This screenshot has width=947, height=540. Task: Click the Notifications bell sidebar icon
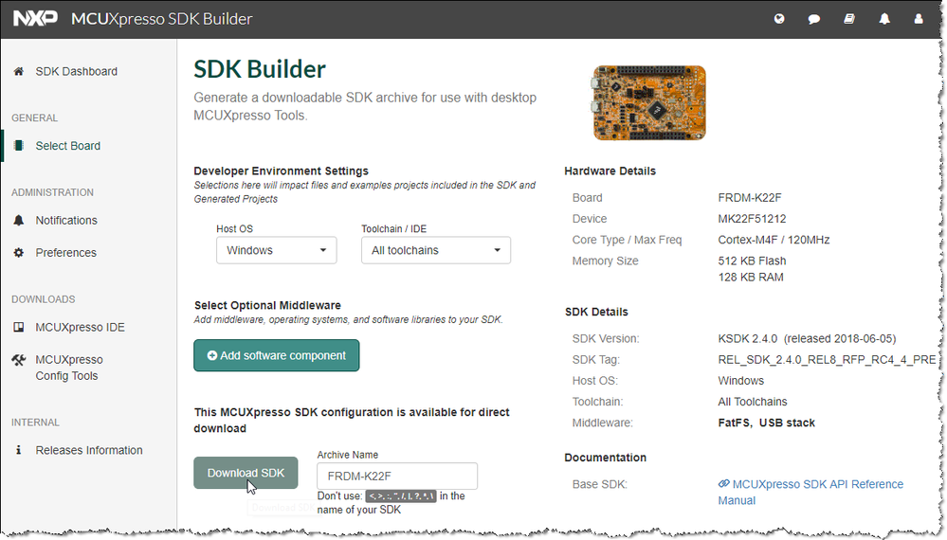pos(19,220)
